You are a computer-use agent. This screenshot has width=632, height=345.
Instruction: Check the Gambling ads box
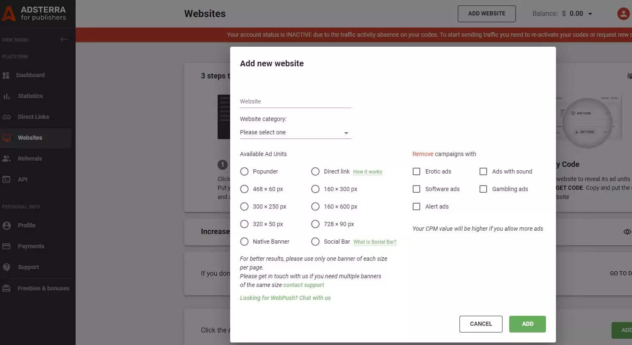[x=483, y=189]
